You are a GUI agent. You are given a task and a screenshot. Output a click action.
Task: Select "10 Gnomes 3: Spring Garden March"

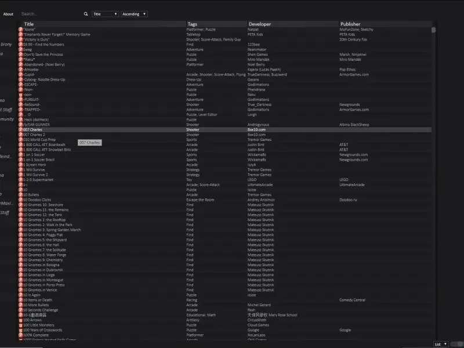pos(52,230)
